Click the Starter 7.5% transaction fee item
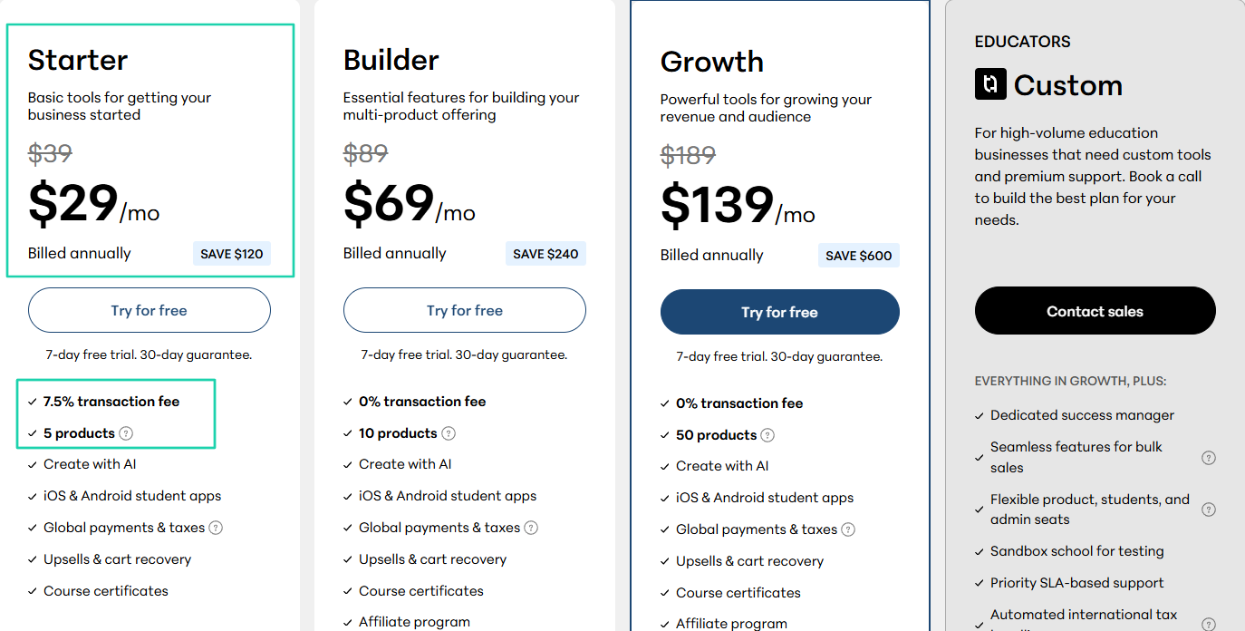 click(x=111, y=402)
